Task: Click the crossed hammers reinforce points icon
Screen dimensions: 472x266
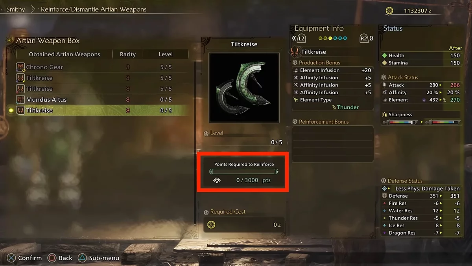Action: 217,180
